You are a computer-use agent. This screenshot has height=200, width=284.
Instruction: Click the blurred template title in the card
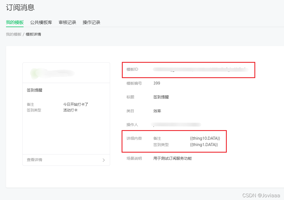coord(52,73)
